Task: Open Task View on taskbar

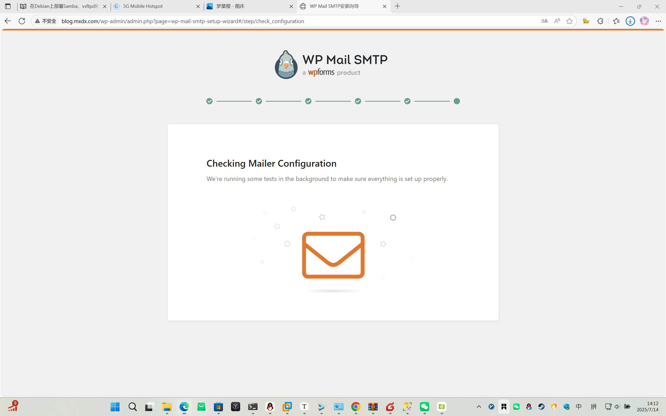Action: tap(149, 407)
